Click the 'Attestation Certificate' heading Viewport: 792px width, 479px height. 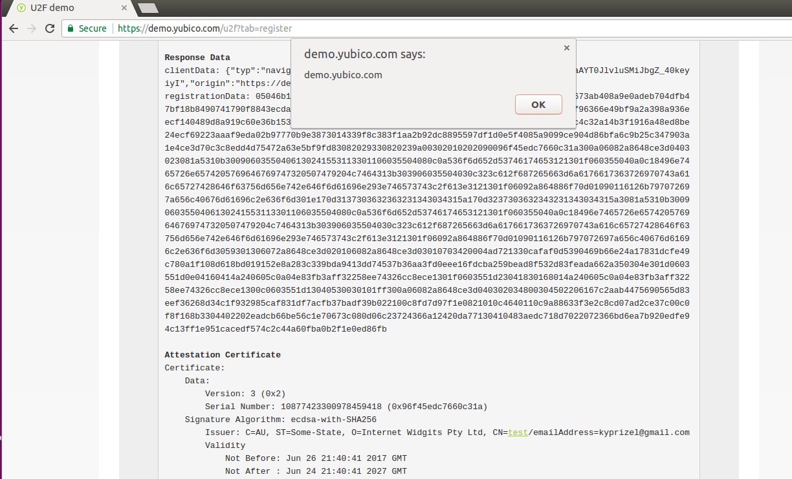coord(223,355)
